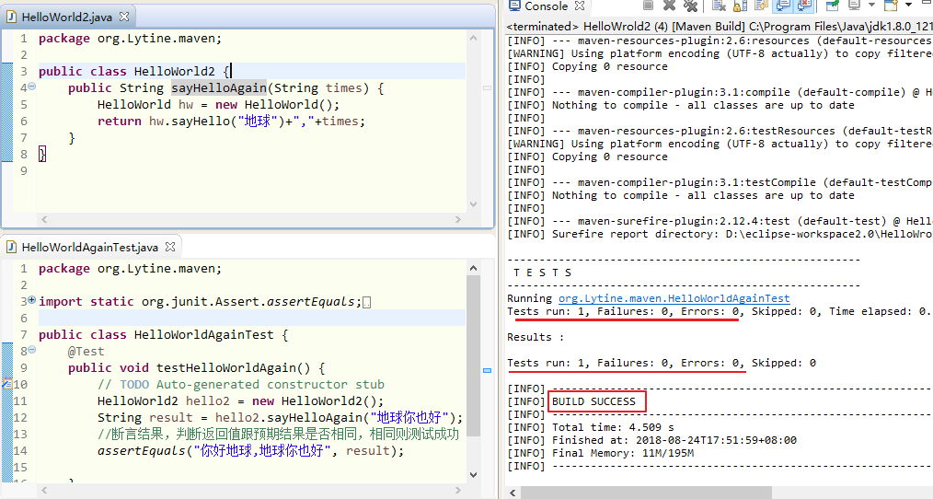Click scroll-left arrow in HelloWorld2.java editor
Image resolution: width=933 pixels, height=499 pixels.
tap(44, 220)
